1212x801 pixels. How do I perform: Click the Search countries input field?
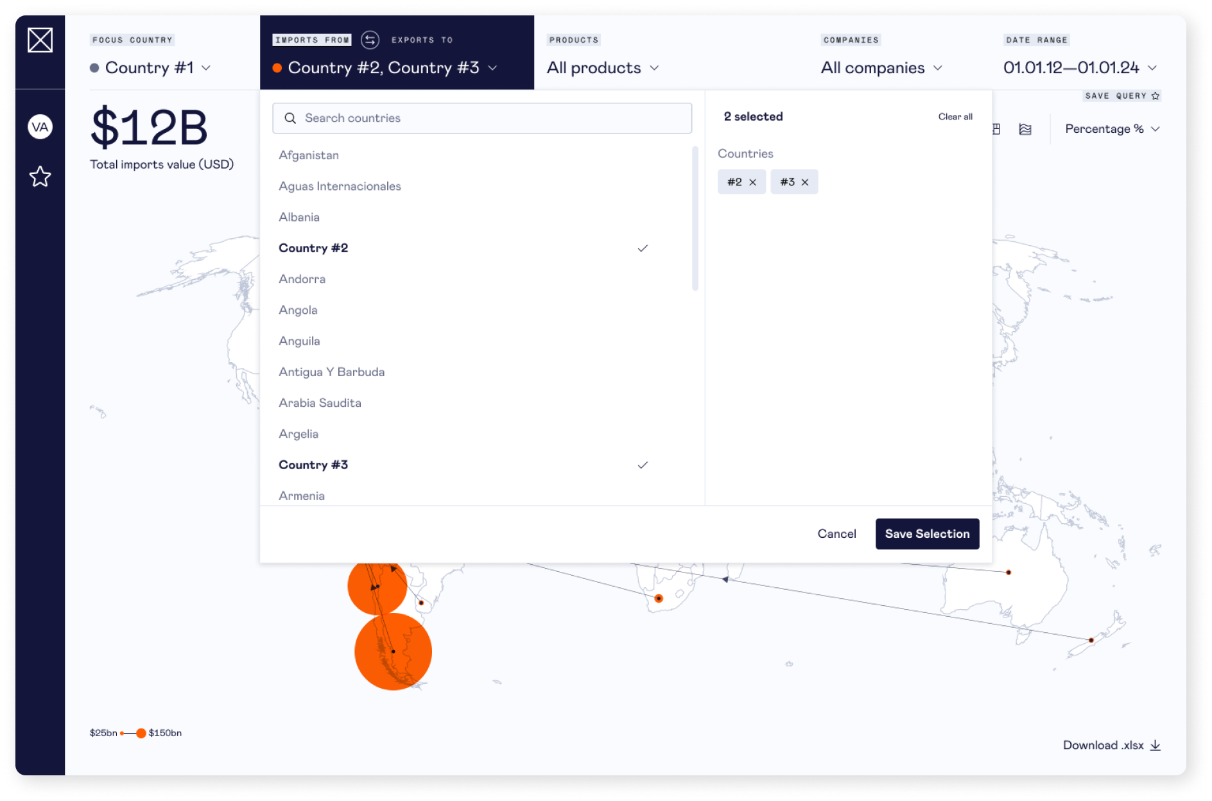click(x=482, y=118)
